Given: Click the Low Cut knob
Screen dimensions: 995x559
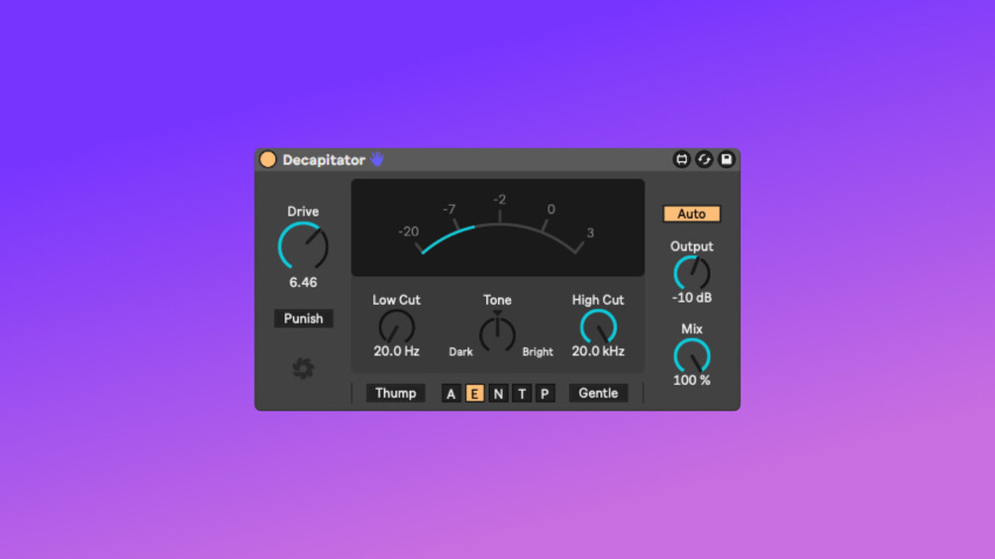Looking at the screenshot, I should pyautogui.click(x=397, y=327).
